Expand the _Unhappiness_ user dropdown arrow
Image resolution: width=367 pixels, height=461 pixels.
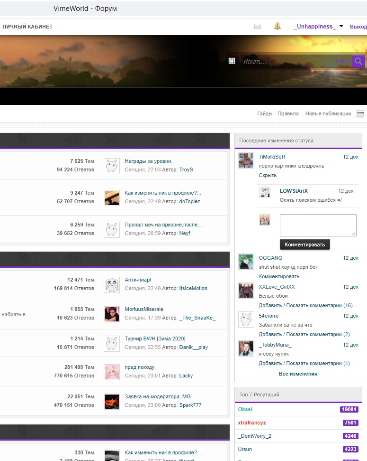341,26
